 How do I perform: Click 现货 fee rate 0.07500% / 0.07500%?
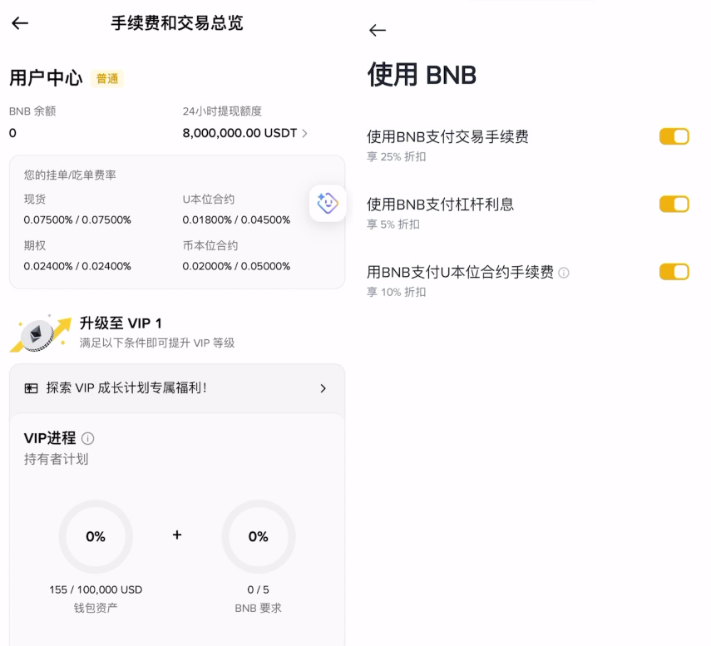tap(77, 219)
